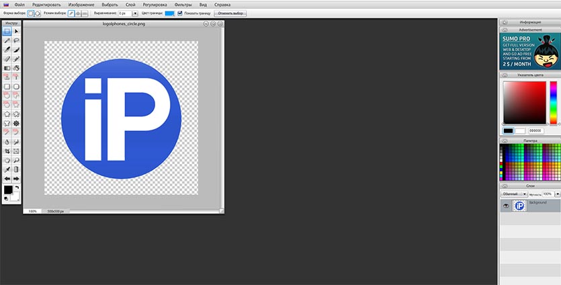
Task: Select the Move tool arrow
Action: coord(16,32)
